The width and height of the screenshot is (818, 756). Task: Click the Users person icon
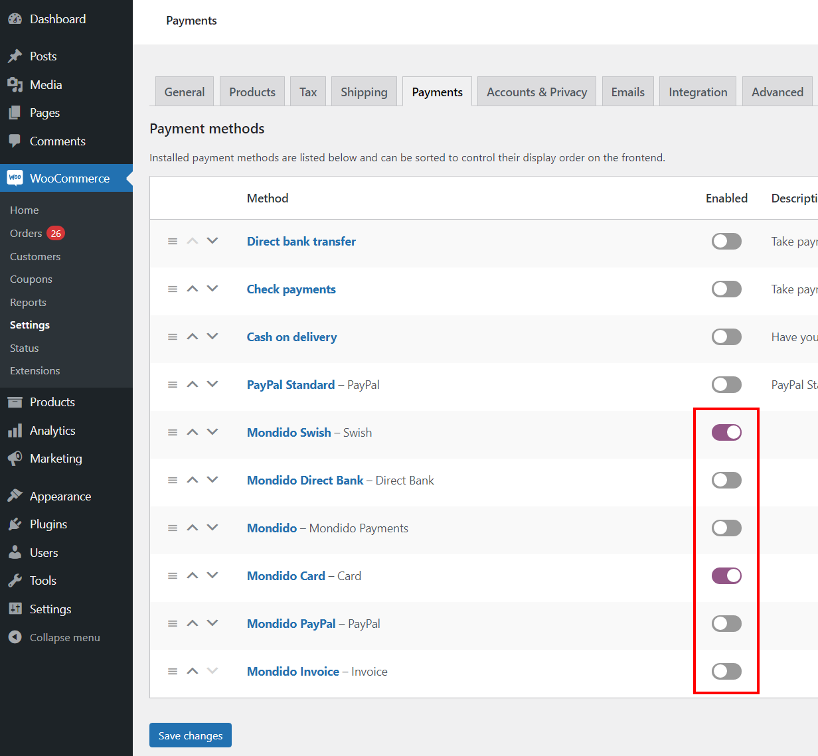point(15,553)
